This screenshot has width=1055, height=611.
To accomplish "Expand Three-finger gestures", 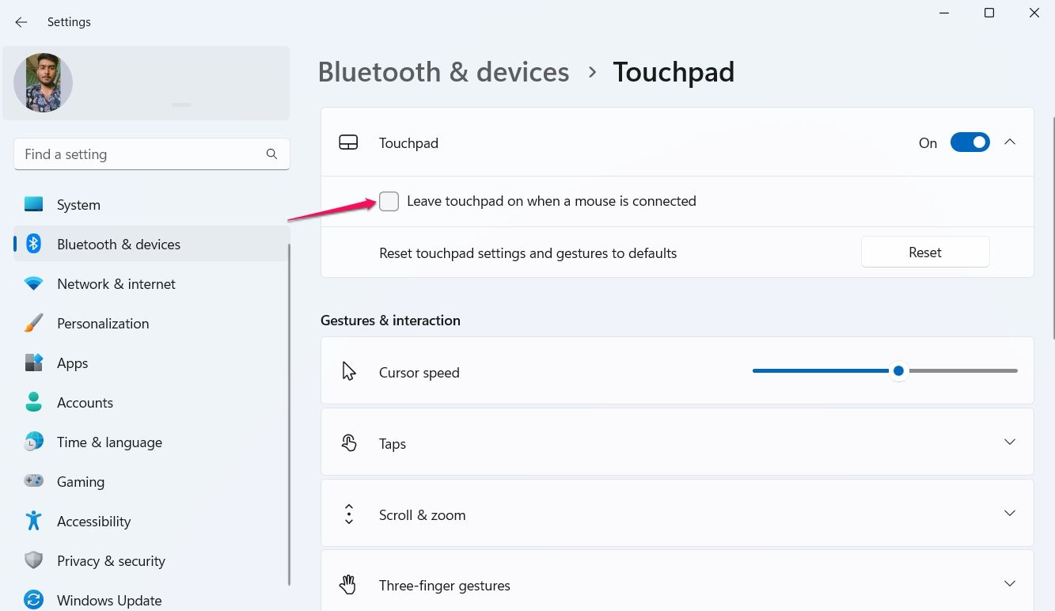I will (1010, 582).
